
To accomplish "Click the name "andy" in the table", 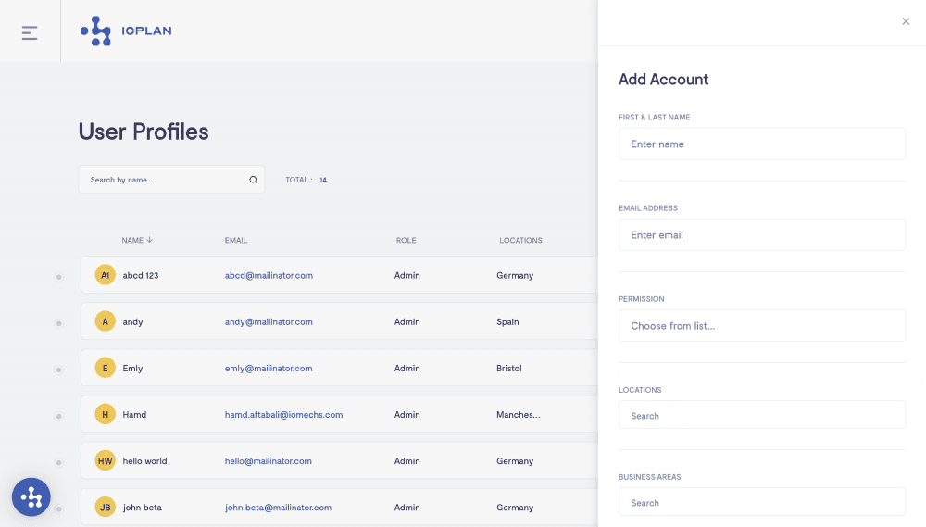I will coord(132,322).
